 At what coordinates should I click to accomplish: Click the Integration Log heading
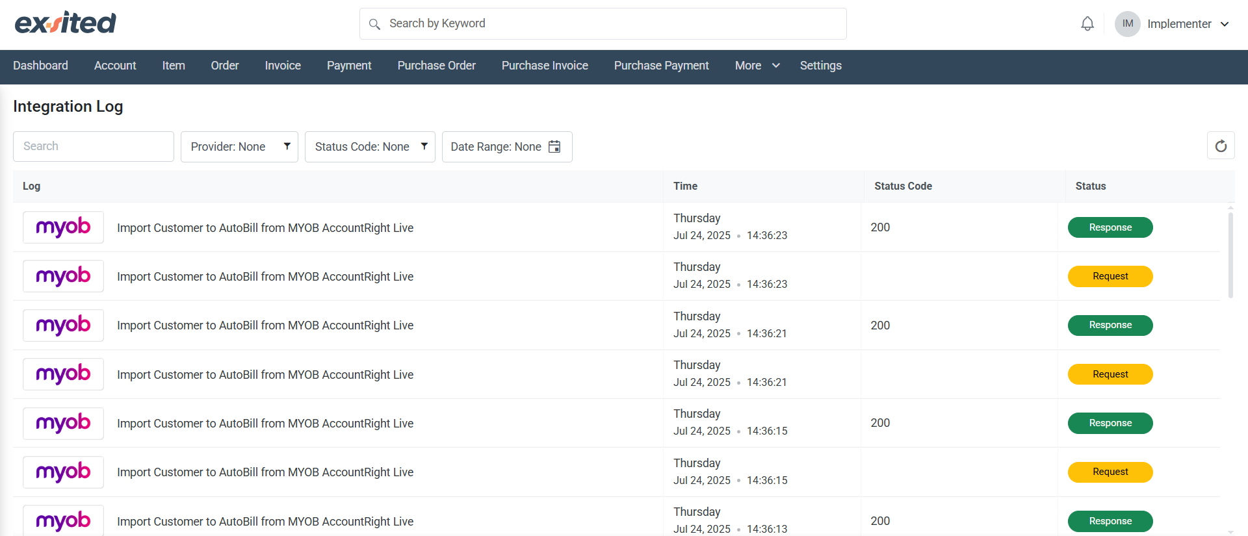(68, 107)
